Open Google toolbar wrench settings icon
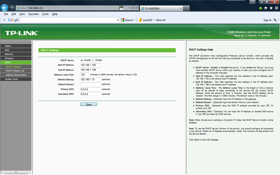The image size is (280, 175). 275,20
